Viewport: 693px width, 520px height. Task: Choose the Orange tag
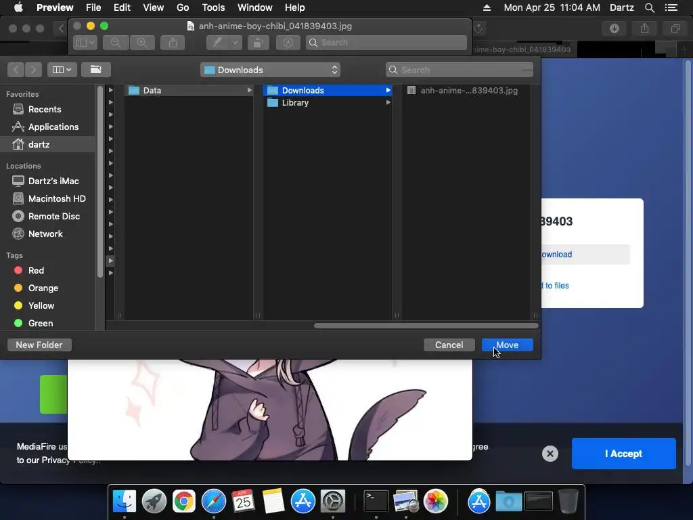click(43, 288)
